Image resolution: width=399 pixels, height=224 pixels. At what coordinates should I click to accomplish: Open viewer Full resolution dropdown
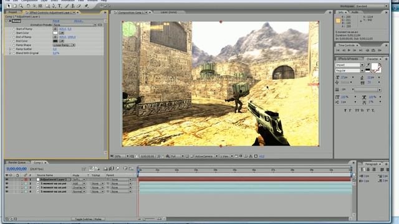177,156
